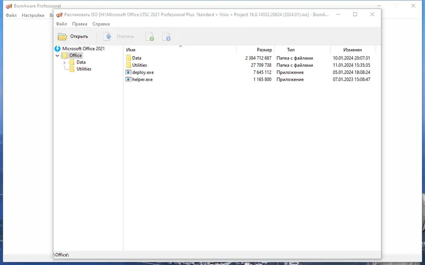Select the Data folder row in file list
The width and height of the screenshot is (425, 265).
pyautogui.click(x=249, y=58)
